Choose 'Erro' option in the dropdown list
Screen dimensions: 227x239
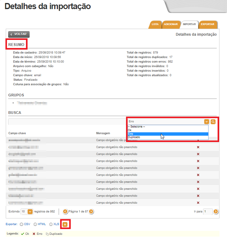click(x=168, y=134)
